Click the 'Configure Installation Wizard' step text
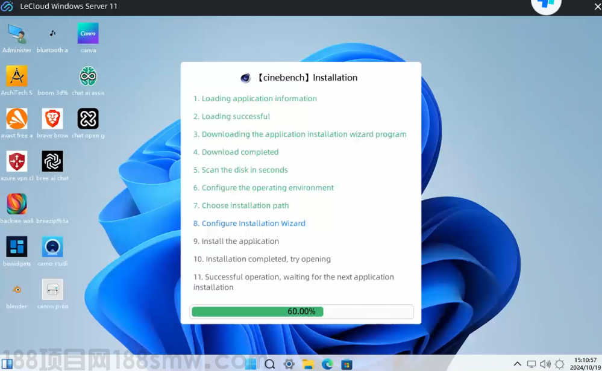The height and width of the screenshot is (371, 602). click(x=253, y=223)
